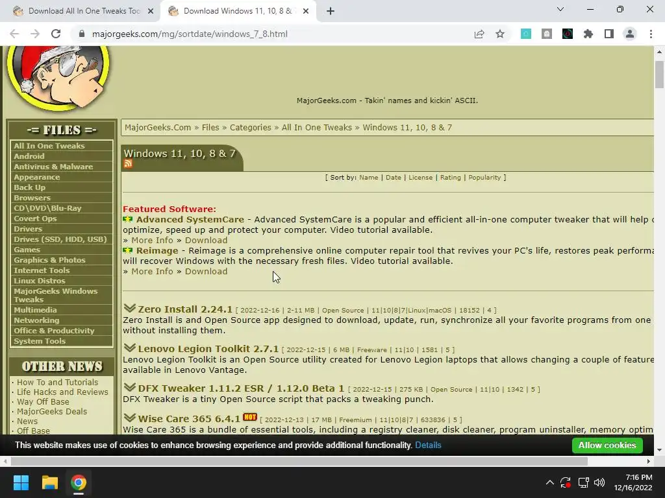This screenshot has width=665, height=498.
Task: Click the Categories breadcrumb link
Action: coord(250,128)
